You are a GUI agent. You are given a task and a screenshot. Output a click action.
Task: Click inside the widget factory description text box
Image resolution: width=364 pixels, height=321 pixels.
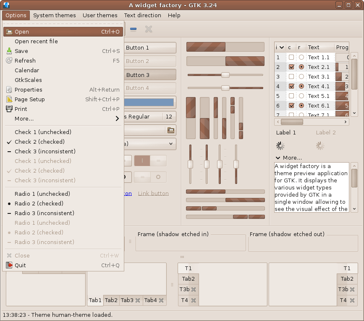click(312, 187)
